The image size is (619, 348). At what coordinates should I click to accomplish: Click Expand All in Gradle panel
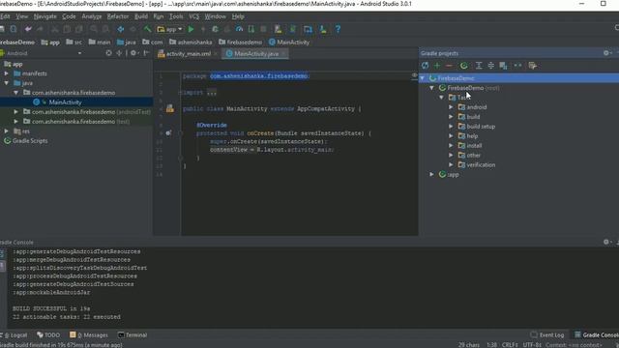pyautogui.click(x=479, y=66)
